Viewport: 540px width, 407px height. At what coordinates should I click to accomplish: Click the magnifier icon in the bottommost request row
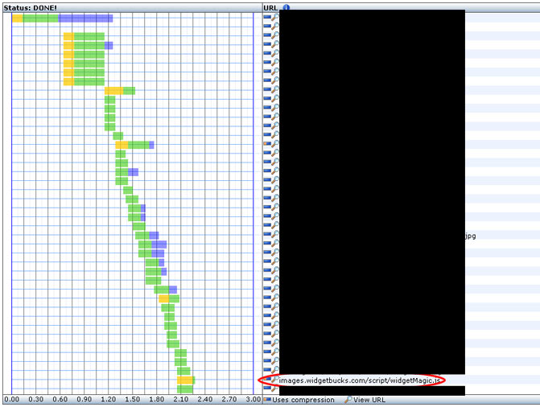[274, 388]
